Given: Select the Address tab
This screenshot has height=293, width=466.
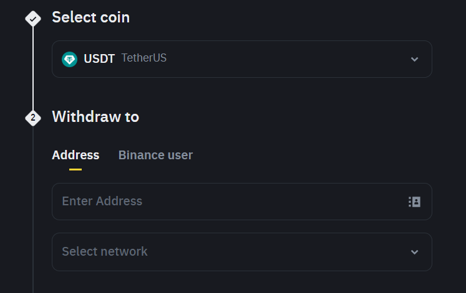Looking at the screenshot, I should coord(75,156).
